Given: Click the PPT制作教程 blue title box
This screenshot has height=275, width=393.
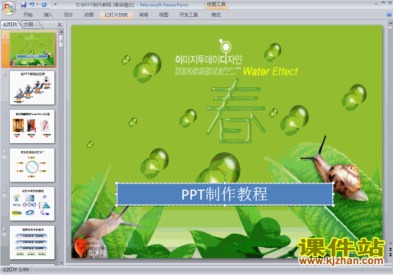Looking at the screenshot, I should pos(225,194).
